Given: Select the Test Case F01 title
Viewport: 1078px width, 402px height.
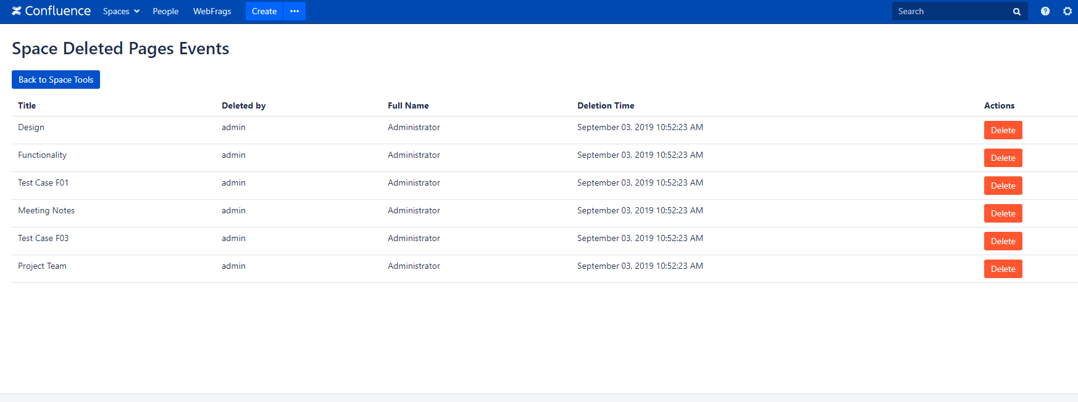Looking at the screenshot, I should coord(43,183).
